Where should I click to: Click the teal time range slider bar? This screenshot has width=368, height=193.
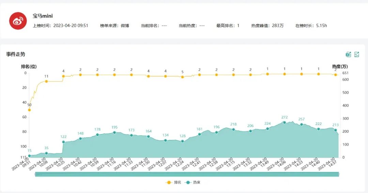pos(187,174)
